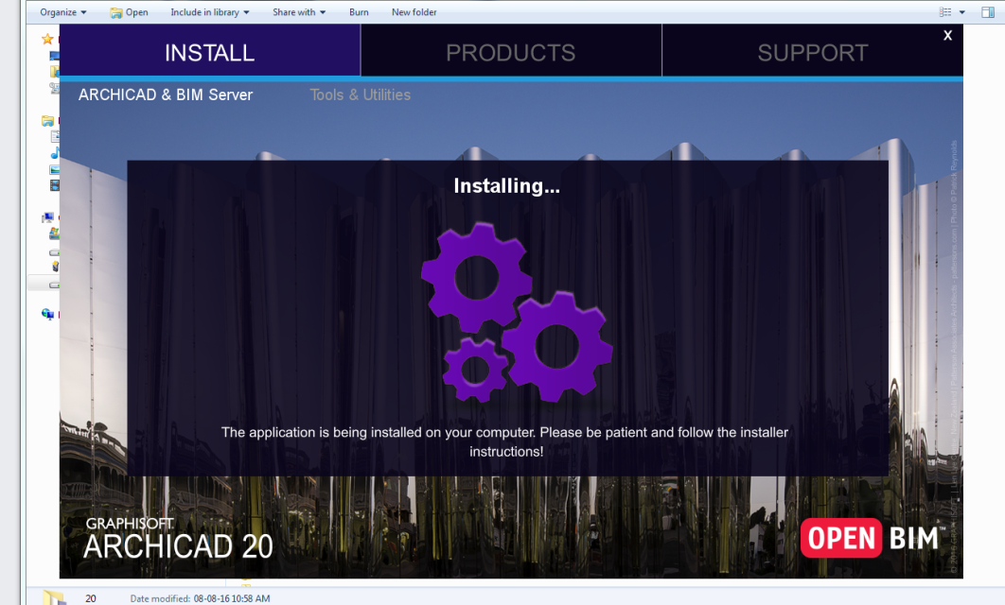Toggle the preview pane icon
The height and width of the screenshot is (605, 1005).
point(988,12)
